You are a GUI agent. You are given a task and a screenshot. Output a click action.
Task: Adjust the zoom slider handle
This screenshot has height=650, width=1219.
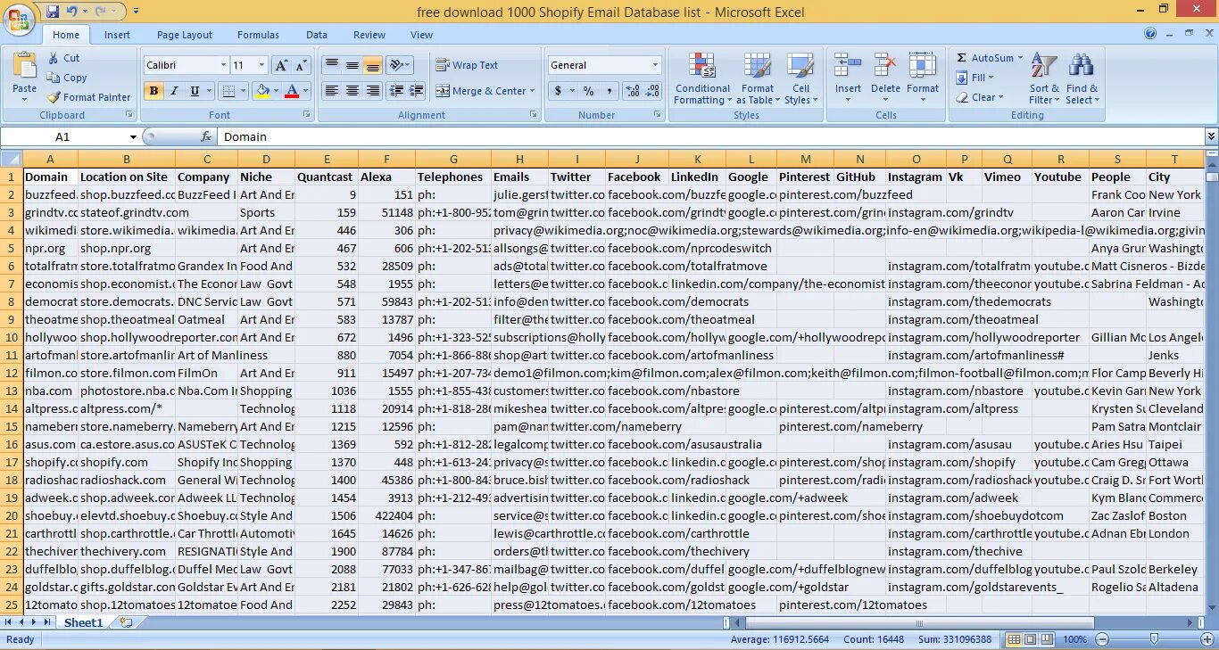tap(1154, 639)
